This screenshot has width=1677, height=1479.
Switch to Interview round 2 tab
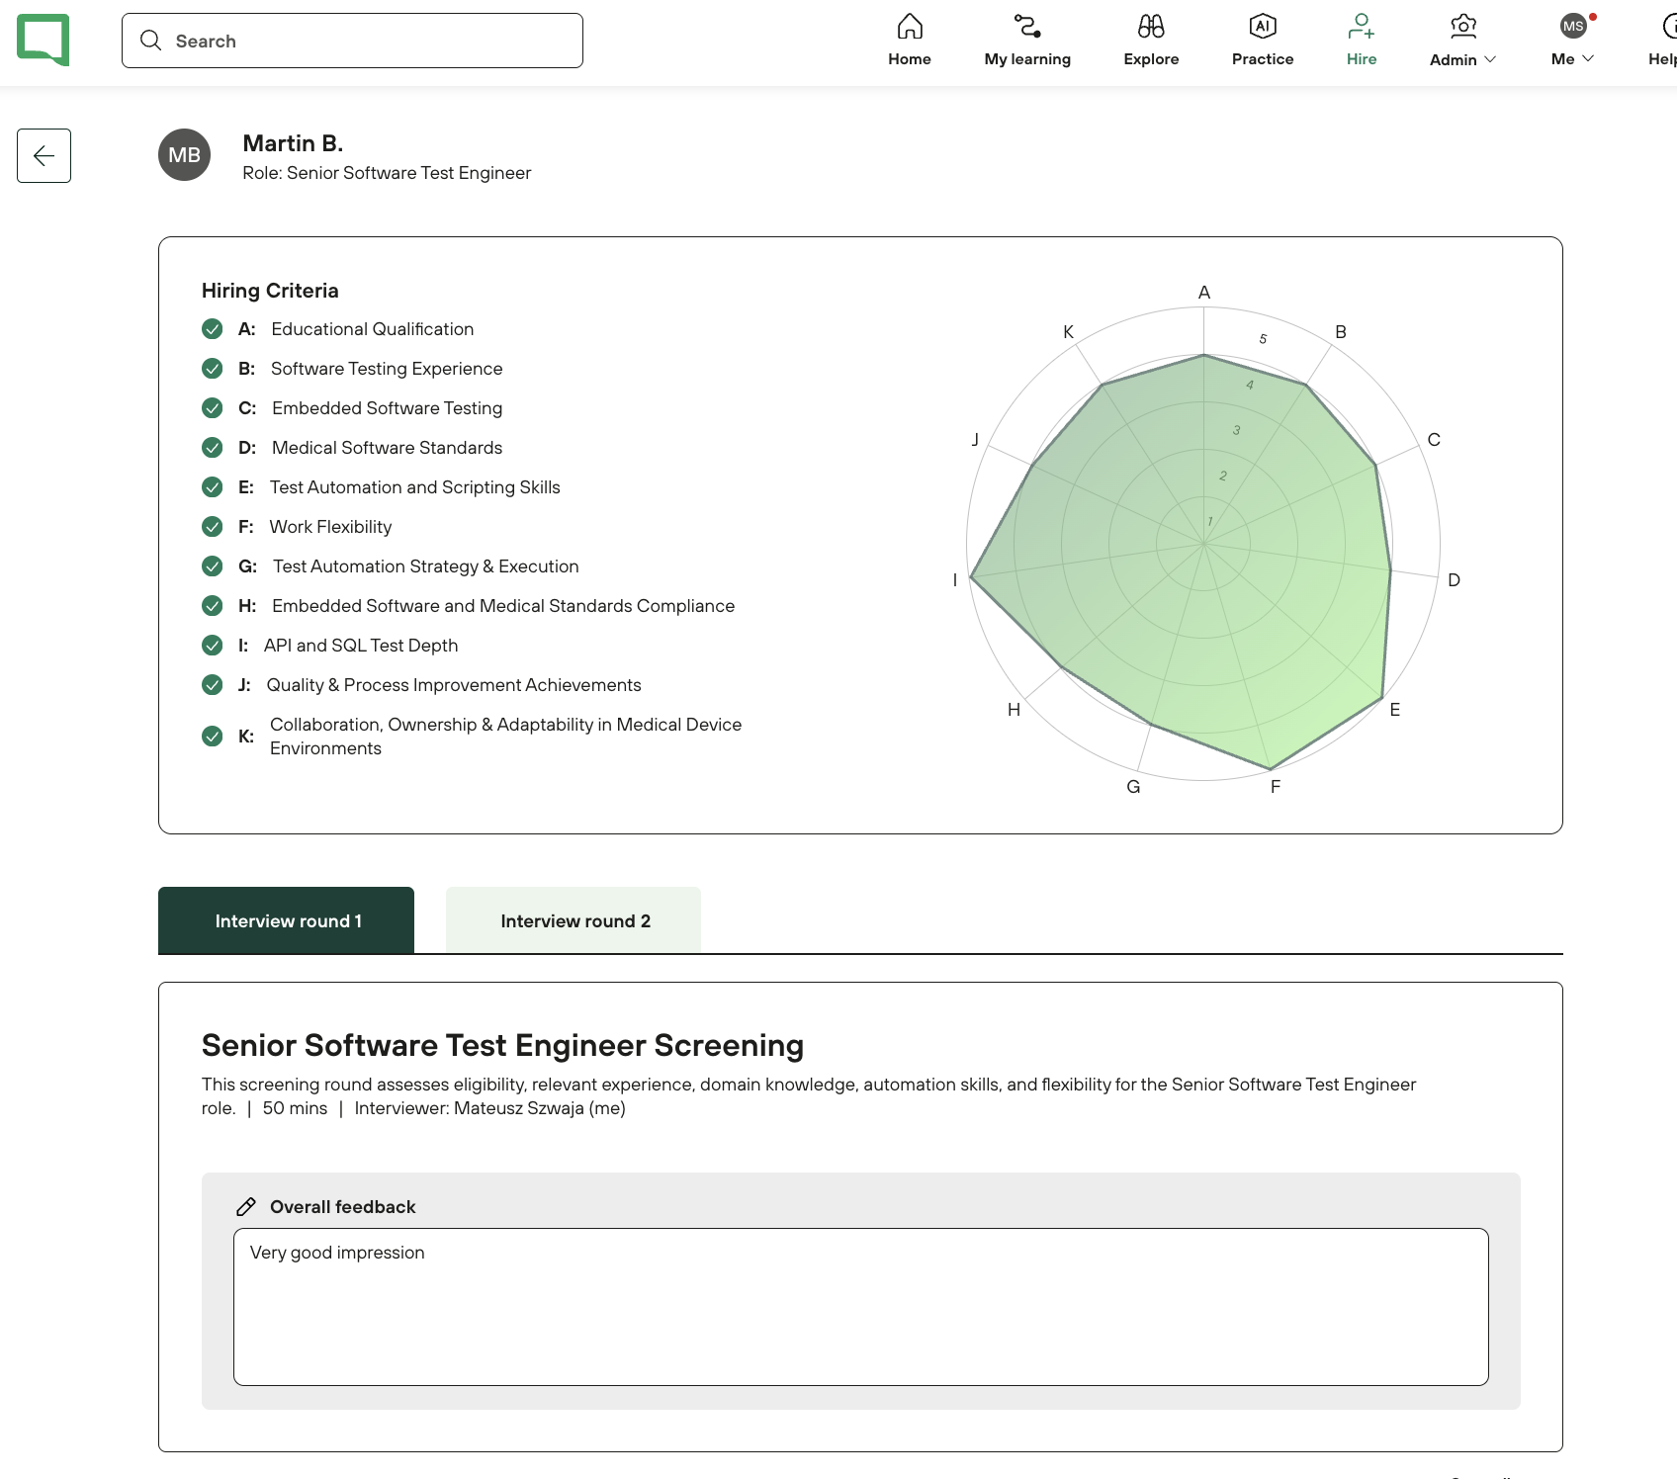click(x=574, y=920)
